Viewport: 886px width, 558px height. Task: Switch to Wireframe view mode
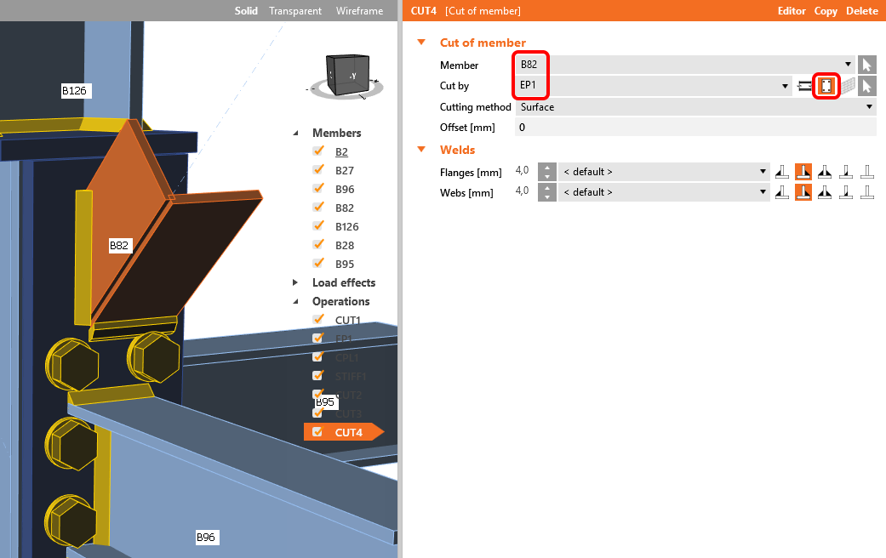[359, 11]
